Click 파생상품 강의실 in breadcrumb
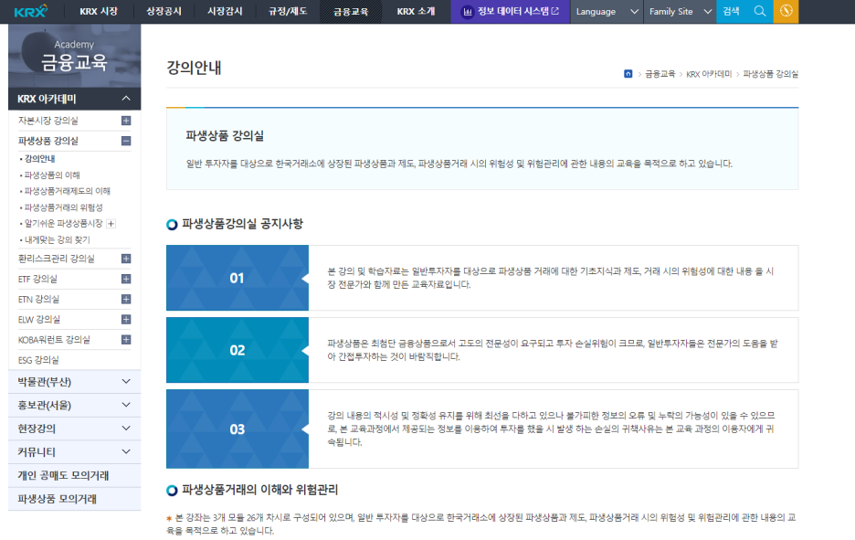 click(x=770, y=74)
